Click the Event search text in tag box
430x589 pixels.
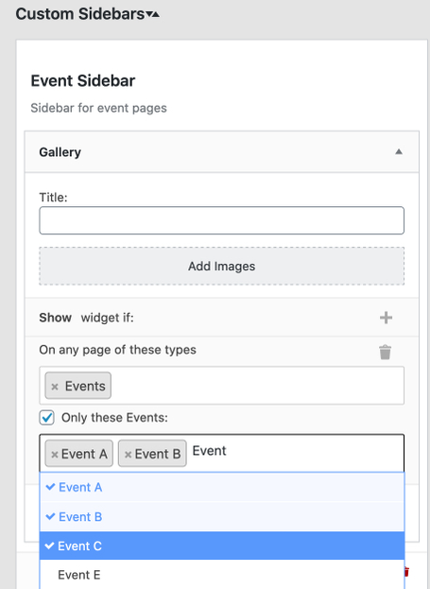(209, 451)
